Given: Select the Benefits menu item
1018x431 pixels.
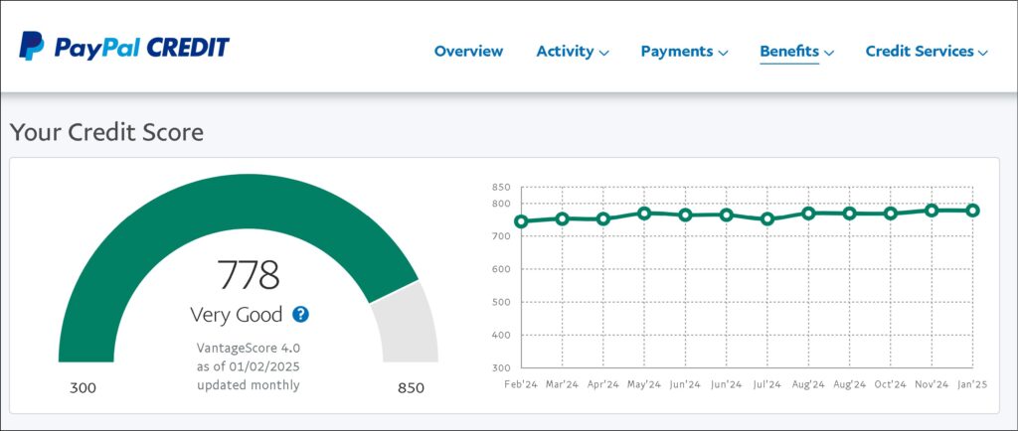Looking at the screenshot, I should [x=789, y=51].
